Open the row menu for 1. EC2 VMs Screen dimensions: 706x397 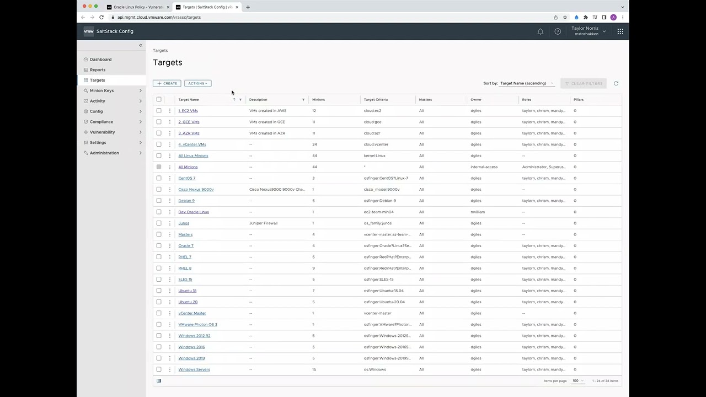(170, 111)
